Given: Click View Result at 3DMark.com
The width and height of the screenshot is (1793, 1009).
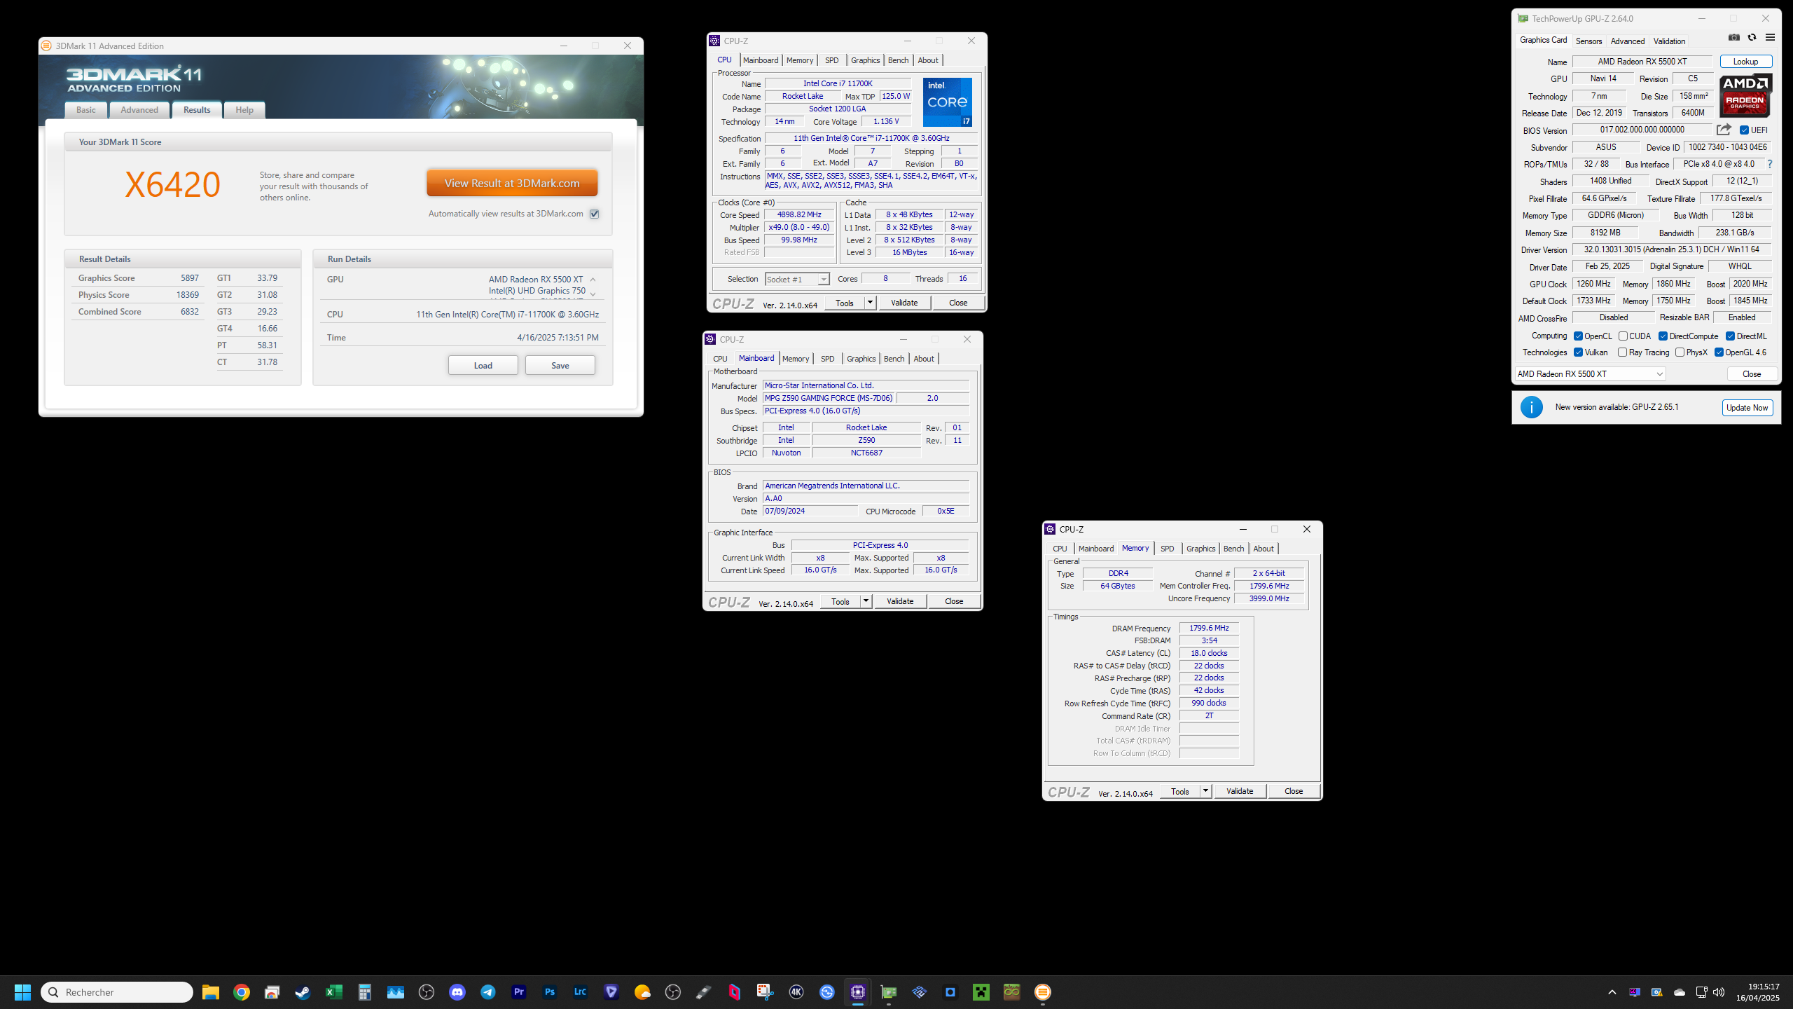Looking at the screenshot, I should (x=512, y=183).
